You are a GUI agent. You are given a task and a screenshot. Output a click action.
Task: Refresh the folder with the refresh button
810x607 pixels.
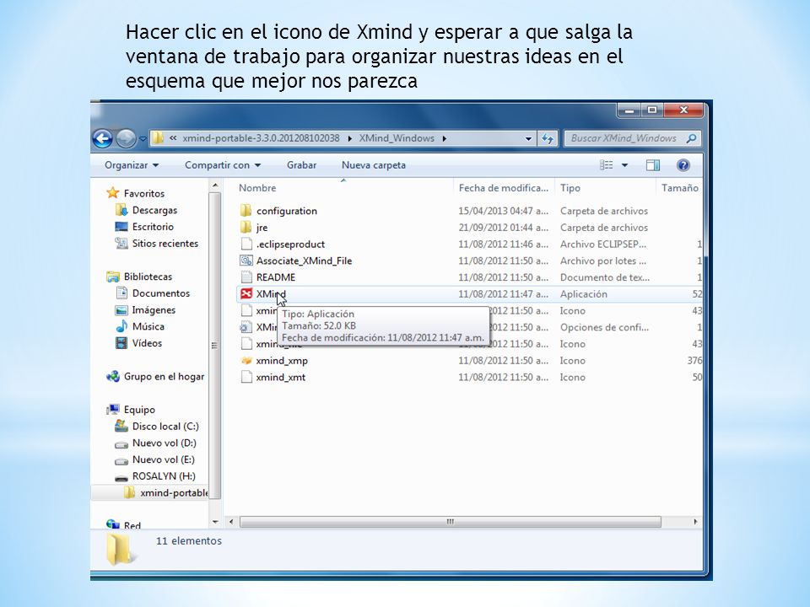click(548, 138)
